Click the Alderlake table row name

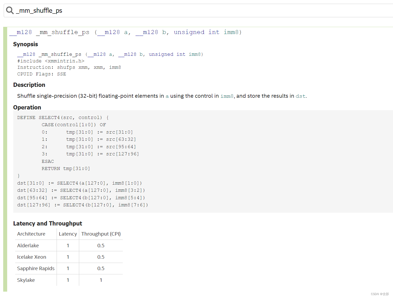pos(28,245)
